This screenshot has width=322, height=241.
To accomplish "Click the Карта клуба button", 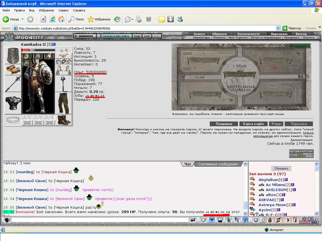I will coord(254,124).
